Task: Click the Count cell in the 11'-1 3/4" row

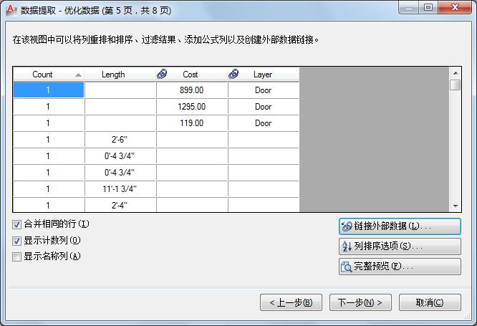Action: point(49,188)
